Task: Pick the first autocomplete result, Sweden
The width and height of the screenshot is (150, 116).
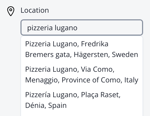Action: 82,49
